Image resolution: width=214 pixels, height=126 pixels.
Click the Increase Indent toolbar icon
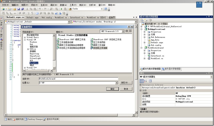click(x=24, y=13)
